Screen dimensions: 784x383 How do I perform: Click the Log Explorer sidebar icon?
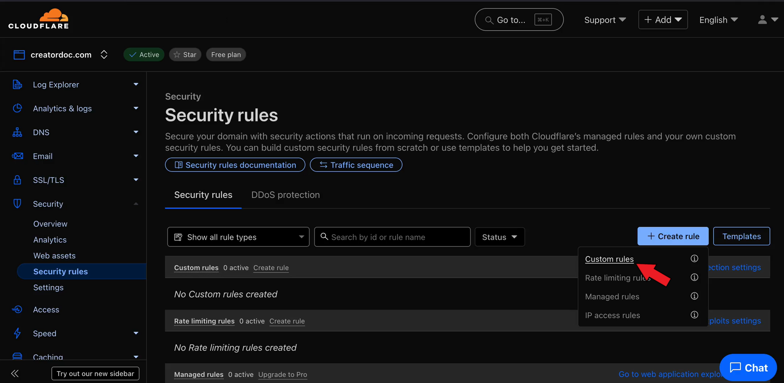coord(17,84)
